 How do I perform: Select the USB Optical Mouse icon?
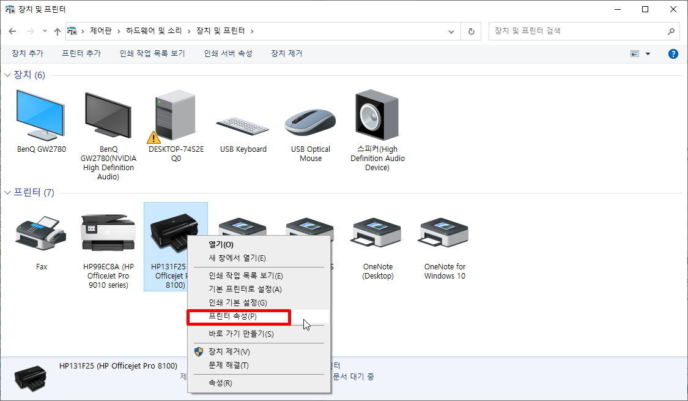pos(310,122)
